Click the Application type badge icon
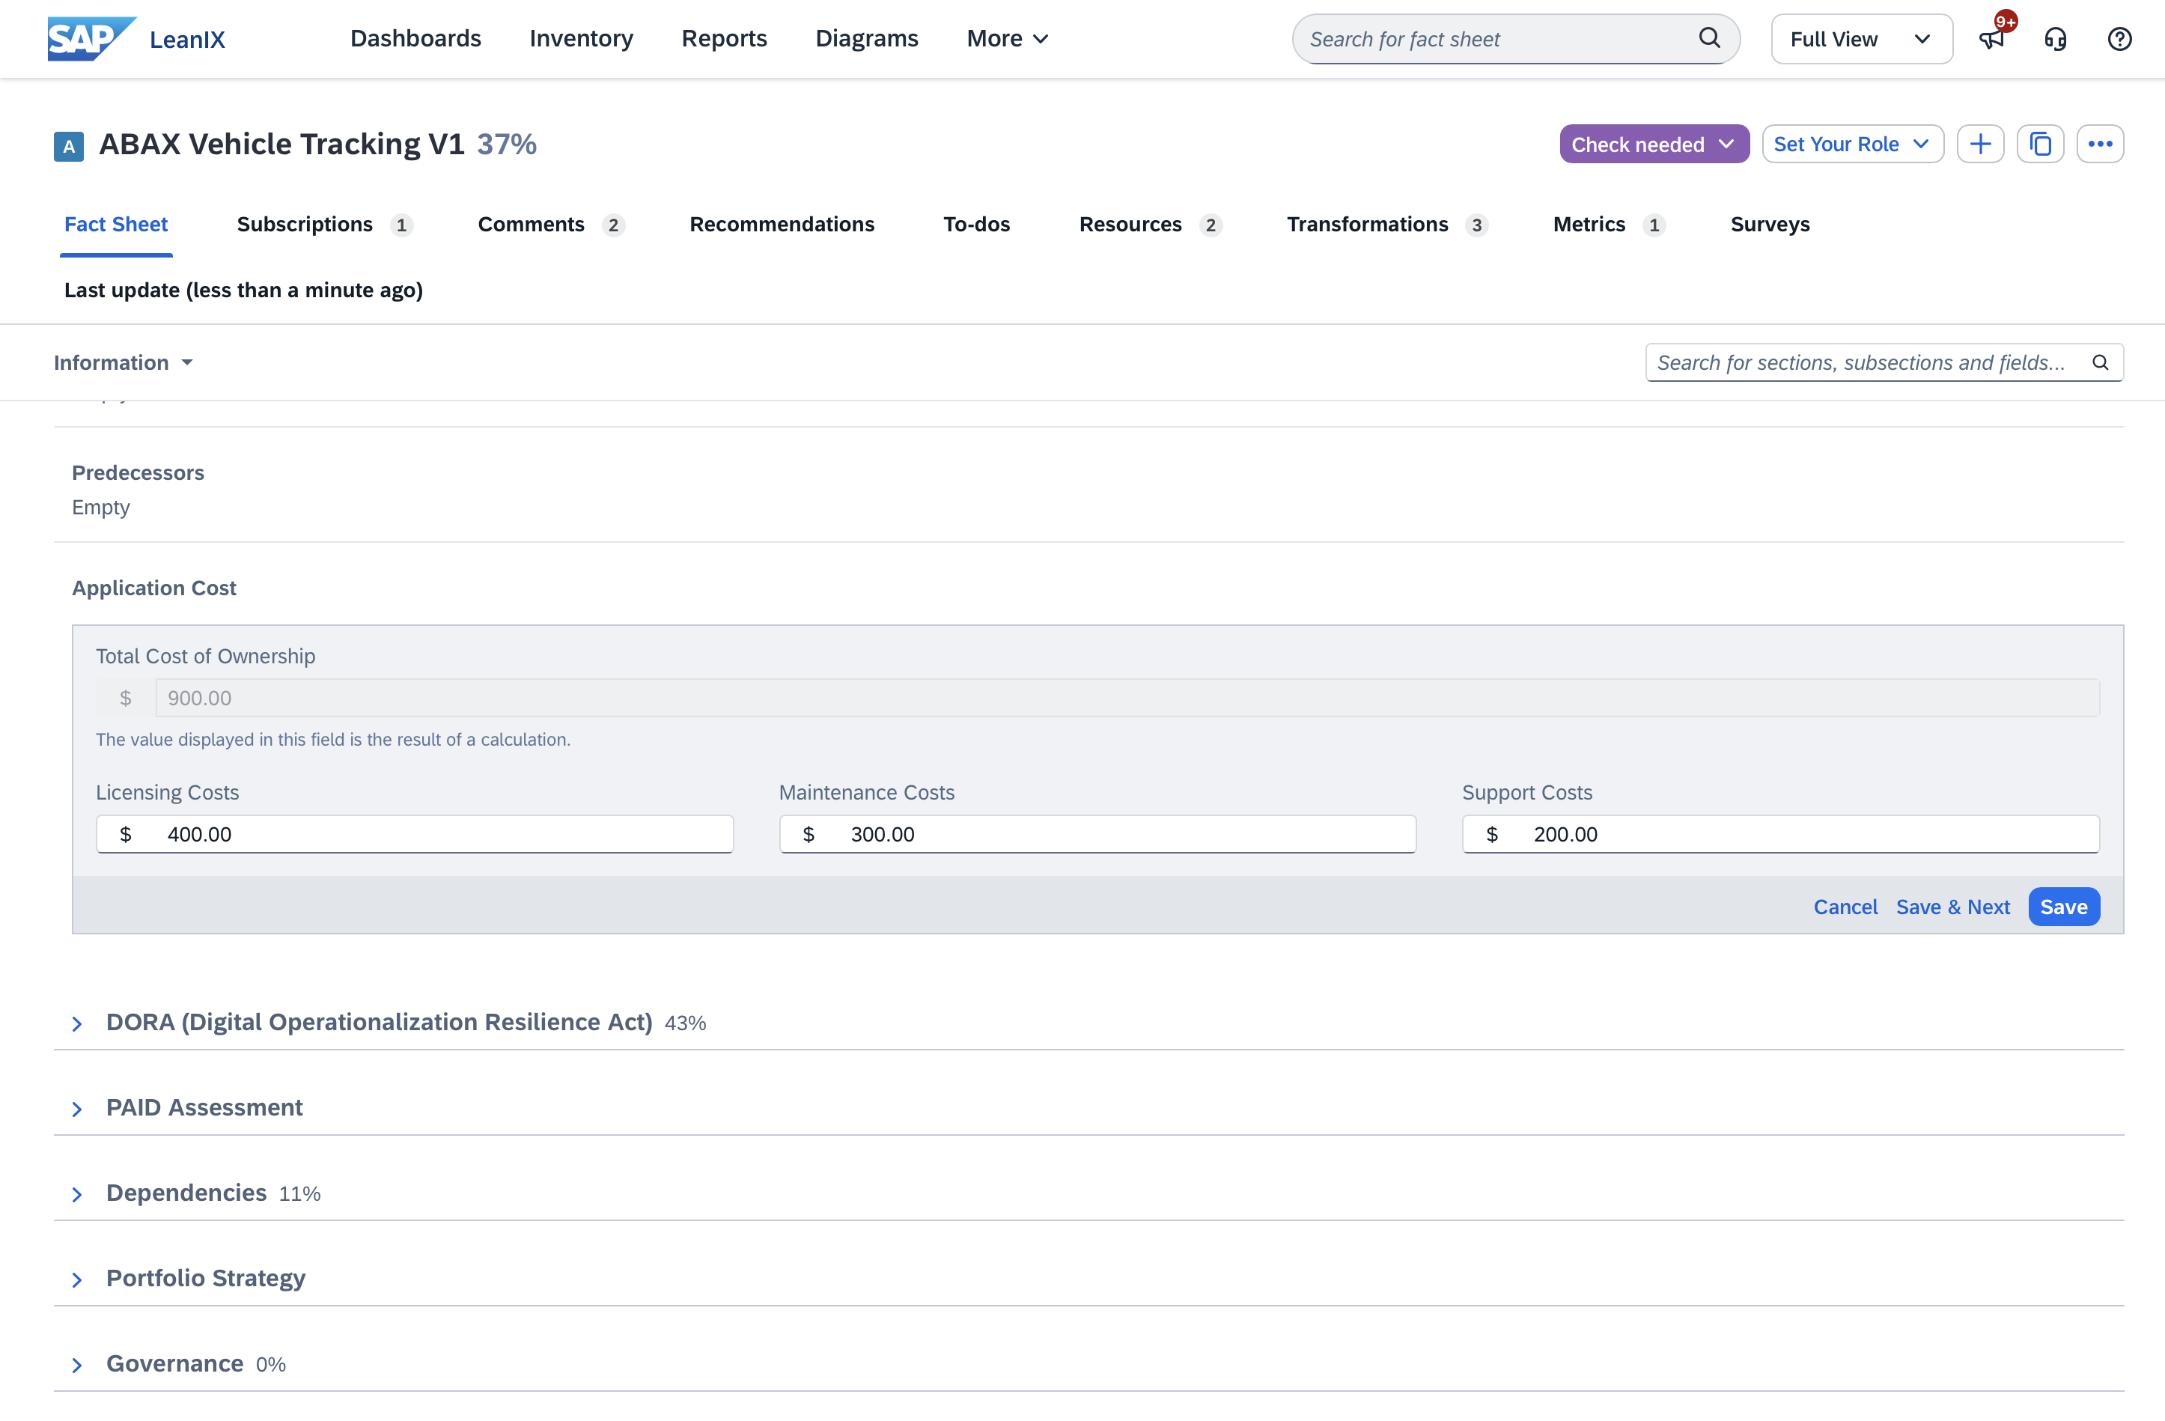Viewport: 2165px width, 1421px height. pos(69,145)
